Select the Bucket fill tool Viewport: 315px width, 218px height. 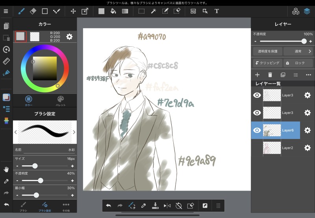point(113,11)
